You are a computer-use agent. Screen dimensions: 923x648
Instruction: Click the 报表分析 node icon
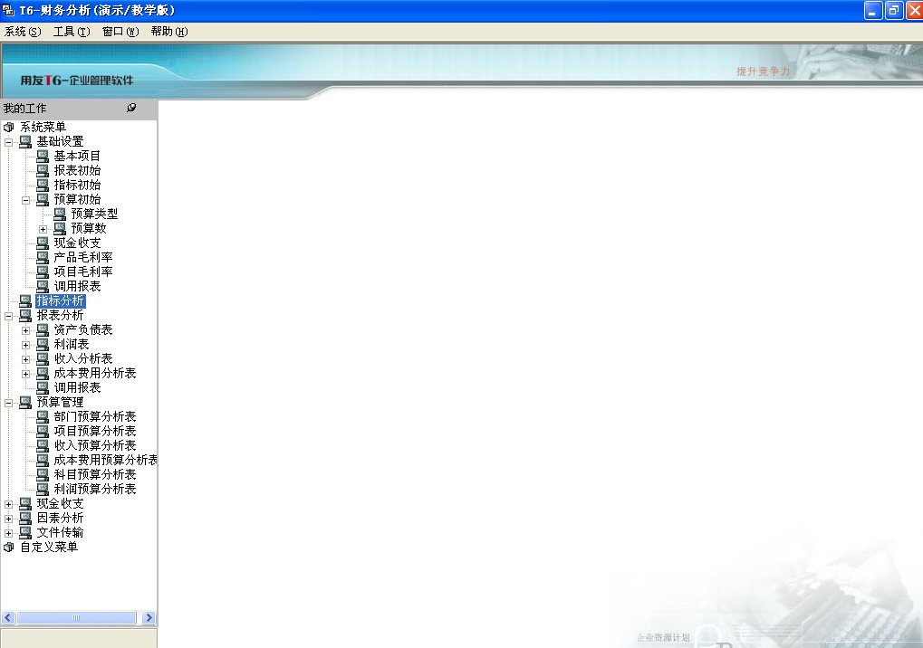coord(25,315)
